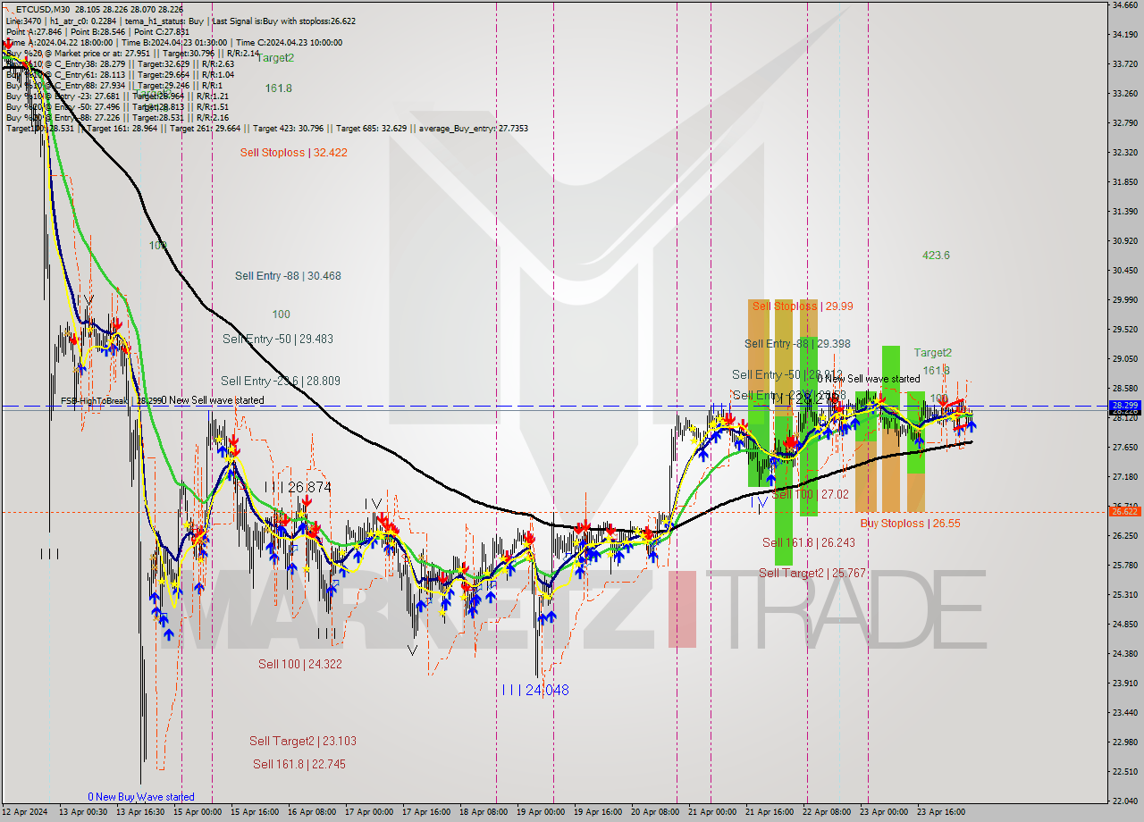Select the 'Sell Target2 | 25.767' label

pyautogui.click(x=812, y=574)
